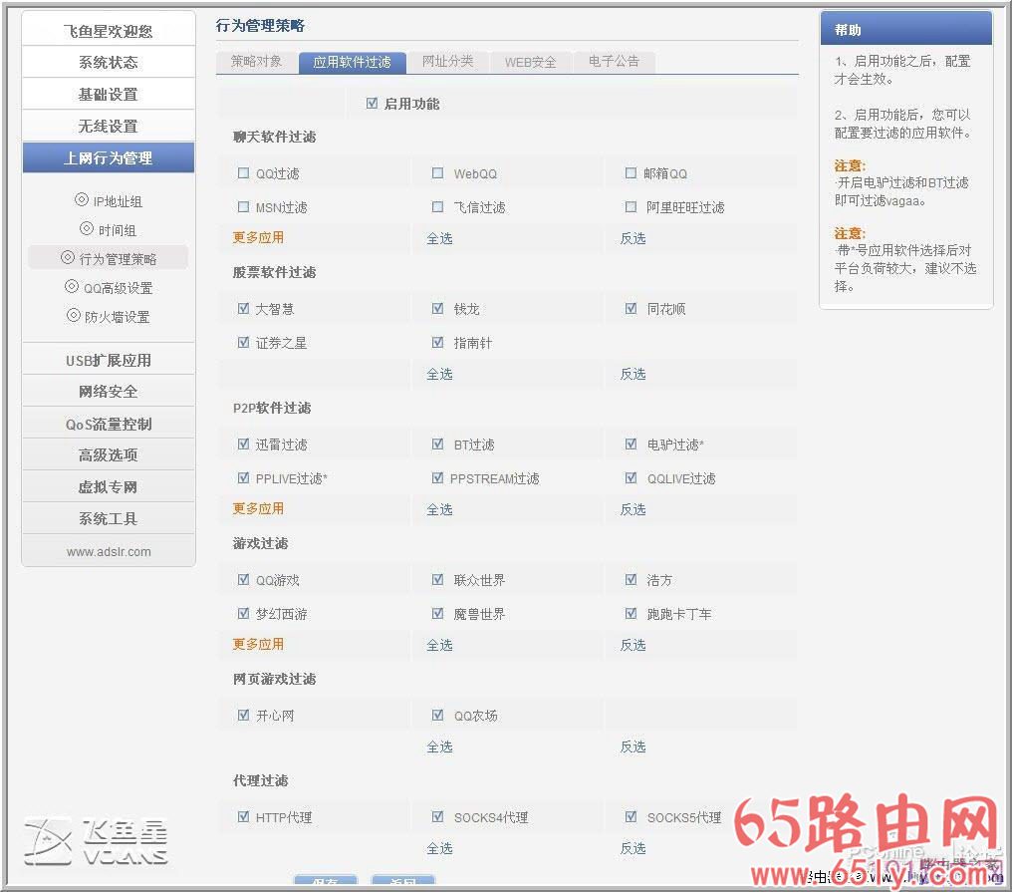
Task: Uncheck the 浩方 checkbox
Action: [x=632, y=579]
